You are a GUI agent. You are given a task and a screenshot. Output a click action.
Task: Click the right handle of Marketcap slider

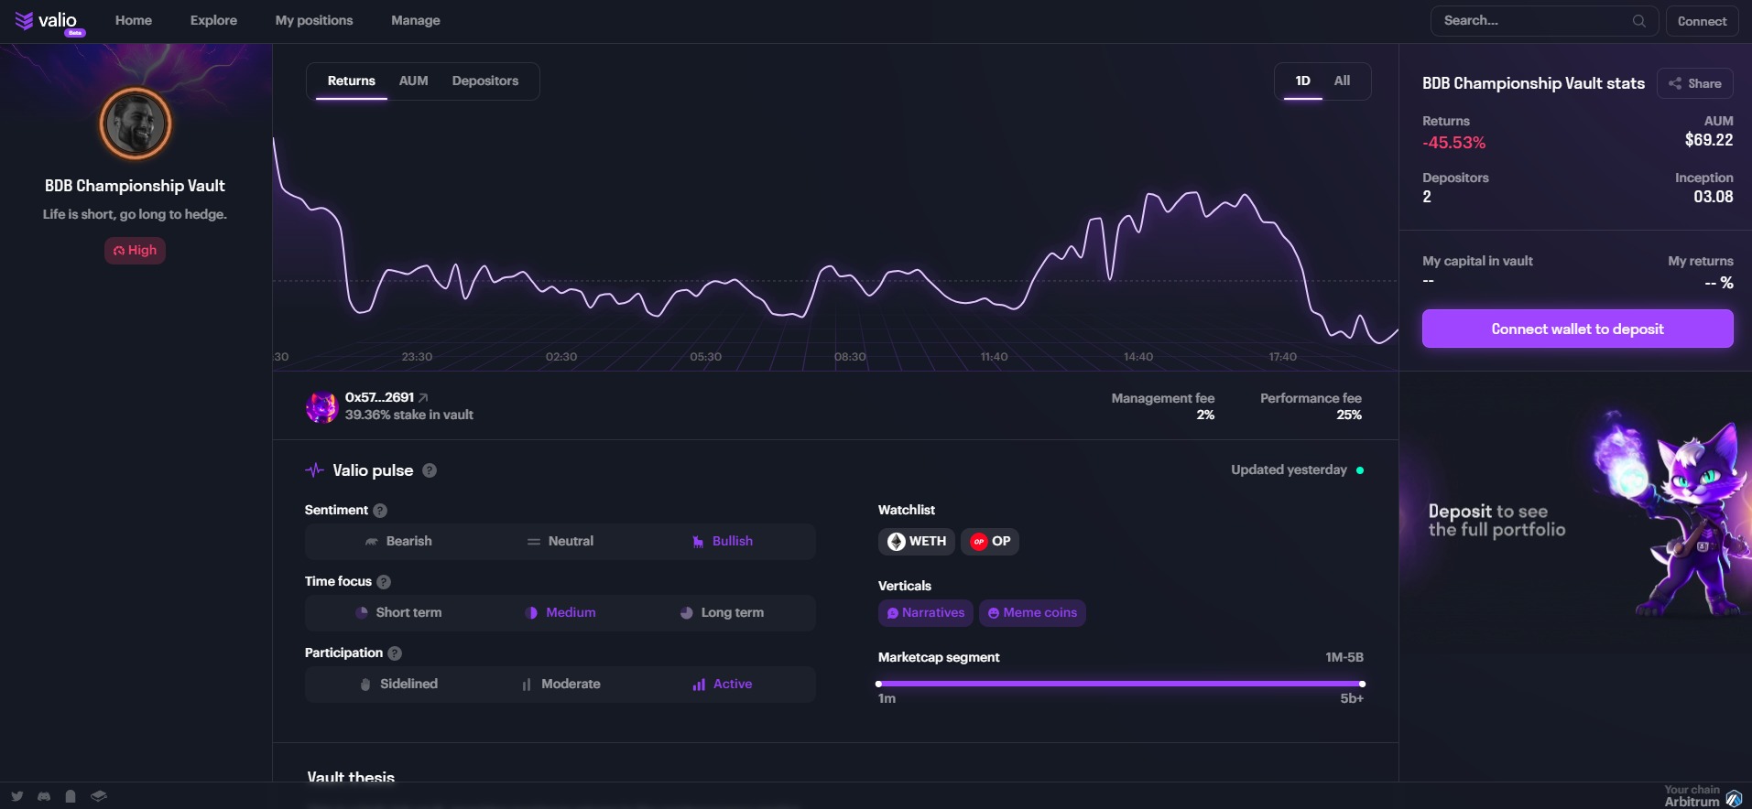click(x=1362, y=684)
